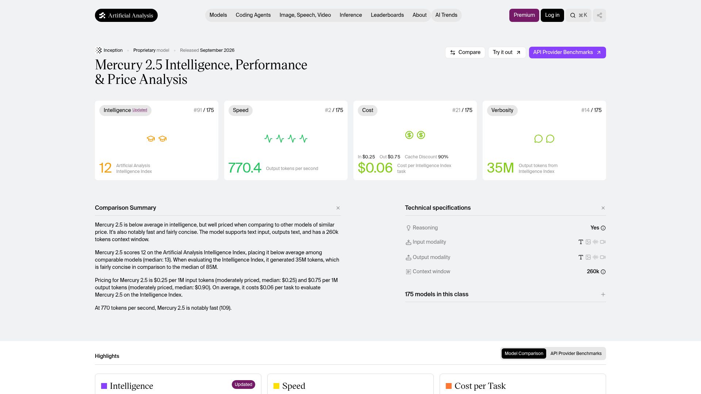This screenshot has width=701, height=394.
Task: Click the share icon in header
Action: pos(600,15)
